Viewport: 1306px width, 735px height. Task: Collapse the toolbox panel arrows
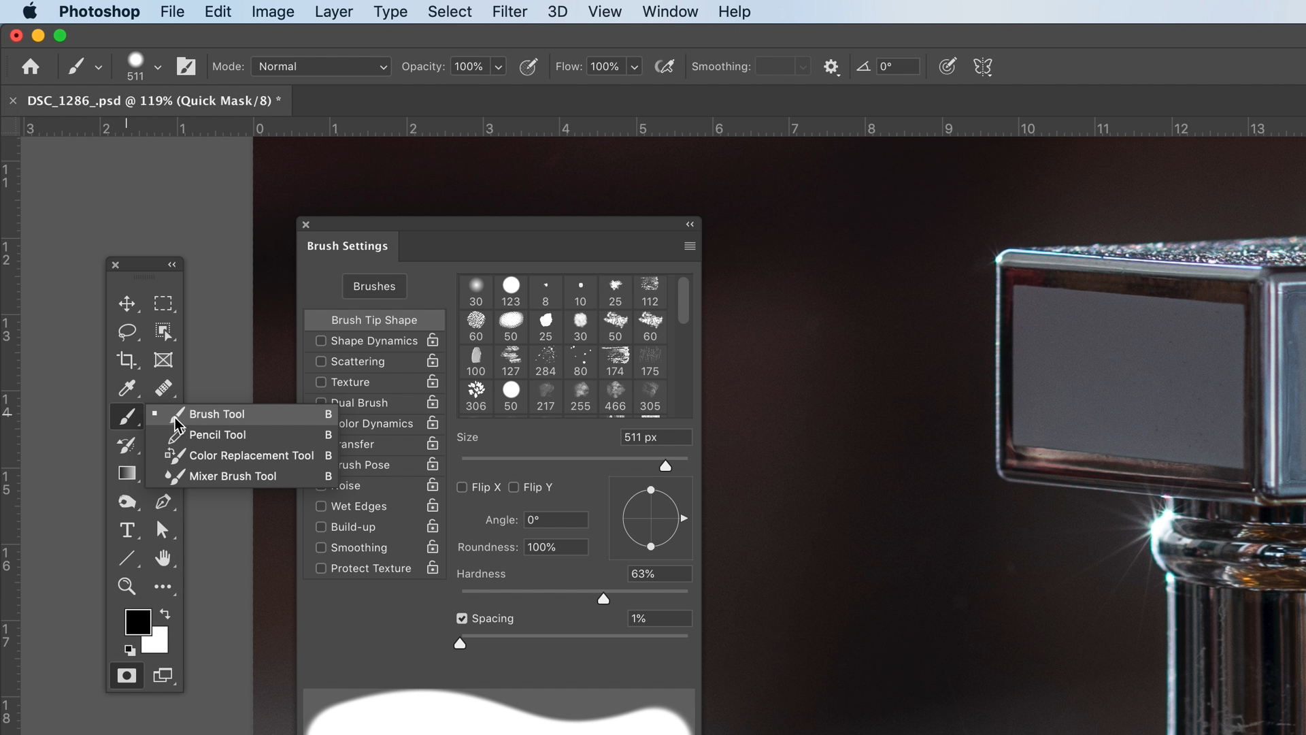[x=172, y=265]
